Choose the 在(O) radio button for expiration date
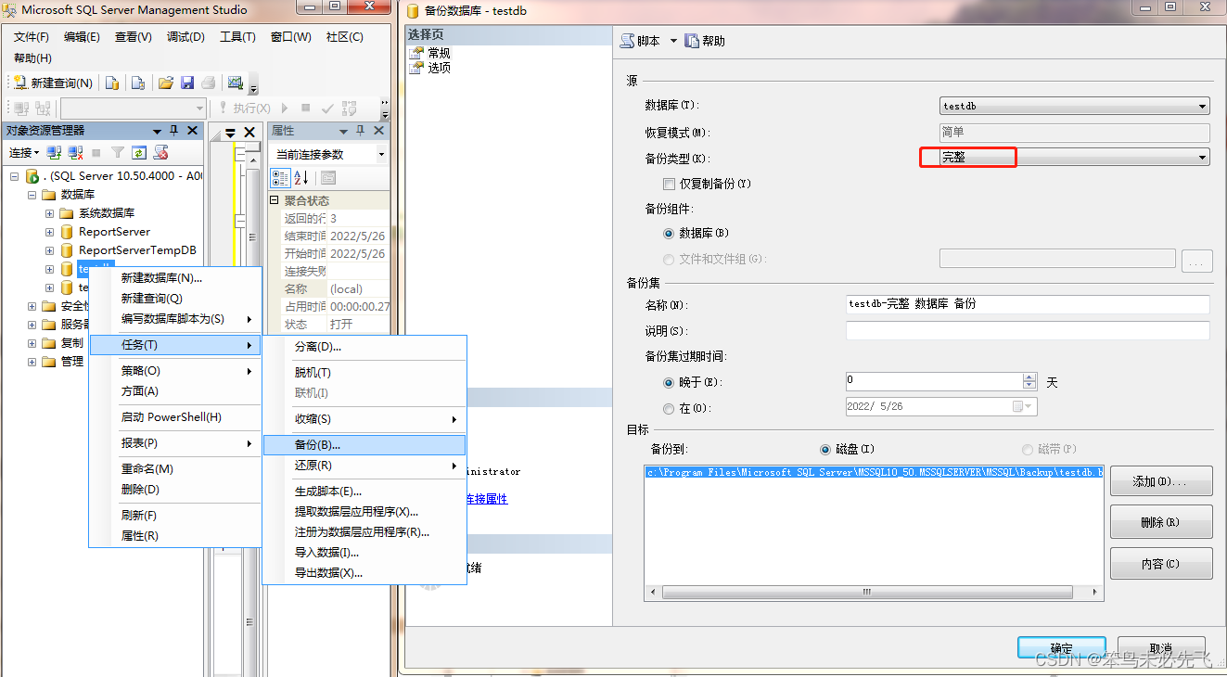Image resolution: width=1227 pixels, height=677 pixels. pyautogui.click(x=669, y=407)
